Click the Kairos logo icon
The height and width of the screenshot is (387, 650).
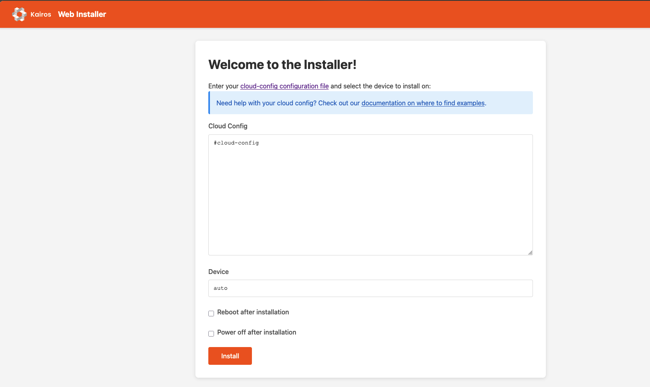(x=19, y=14)
